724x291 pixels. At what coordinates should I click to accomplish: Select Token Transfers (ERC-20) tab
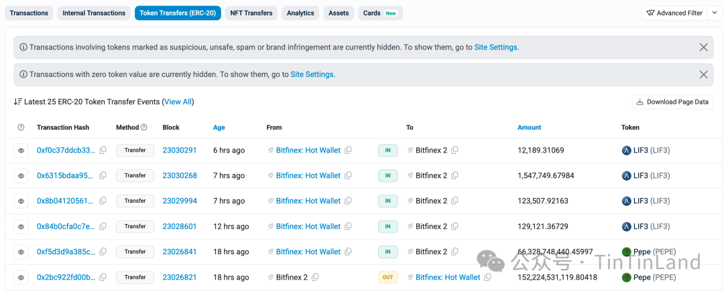(x=178, y=13)
